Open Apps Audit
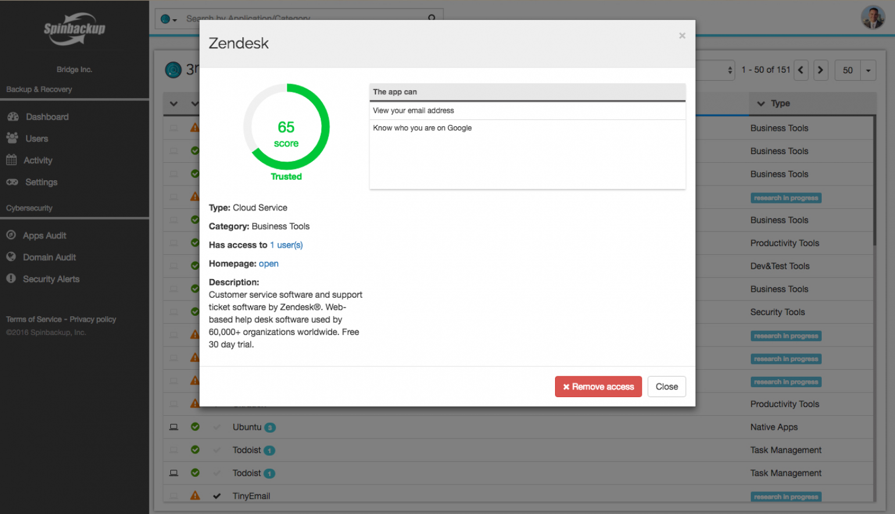 point(45,235)
